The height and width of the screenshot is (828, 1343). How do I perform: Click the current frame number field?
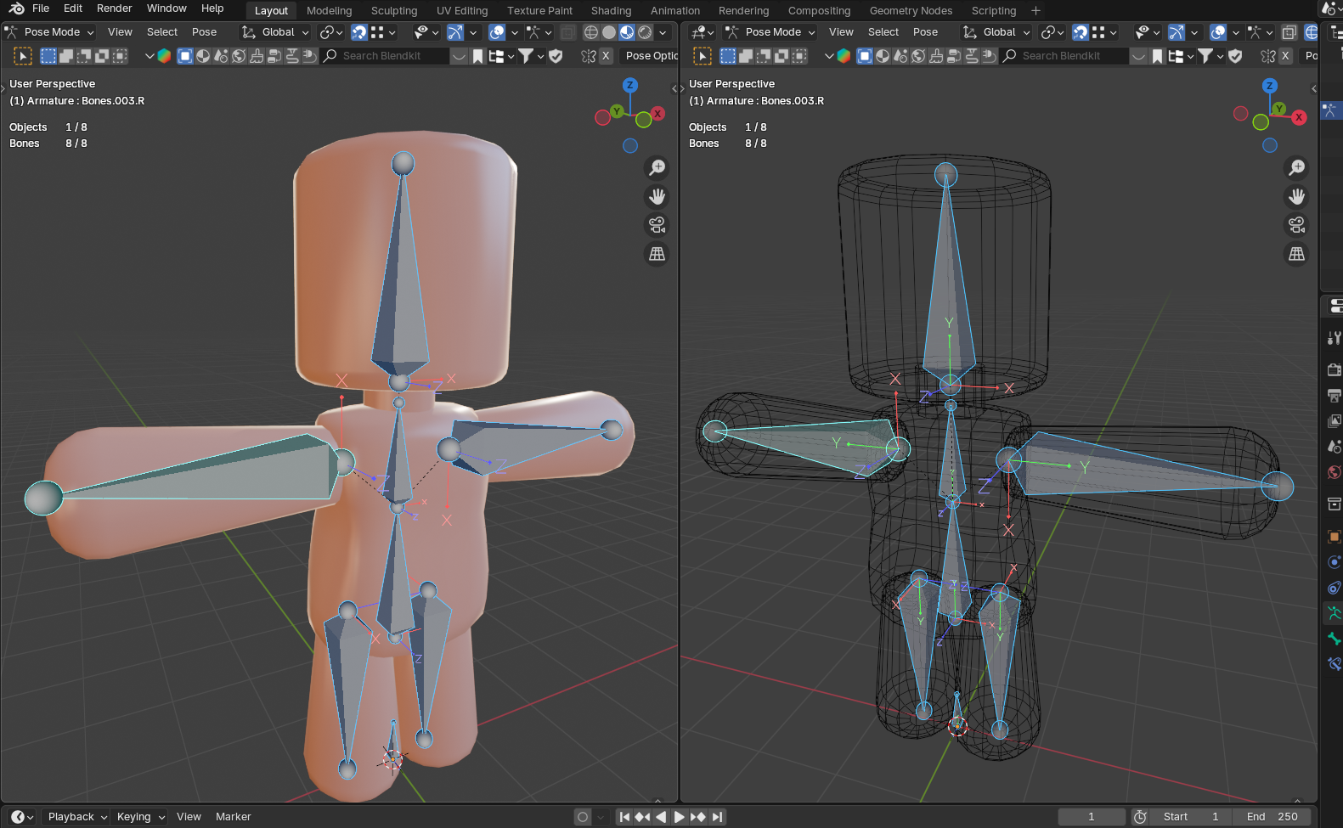pyautogui.click(x=1092, y=817)
